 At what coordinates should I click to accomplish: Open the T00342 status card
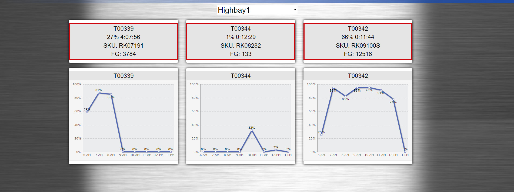(x=358, y=41)
